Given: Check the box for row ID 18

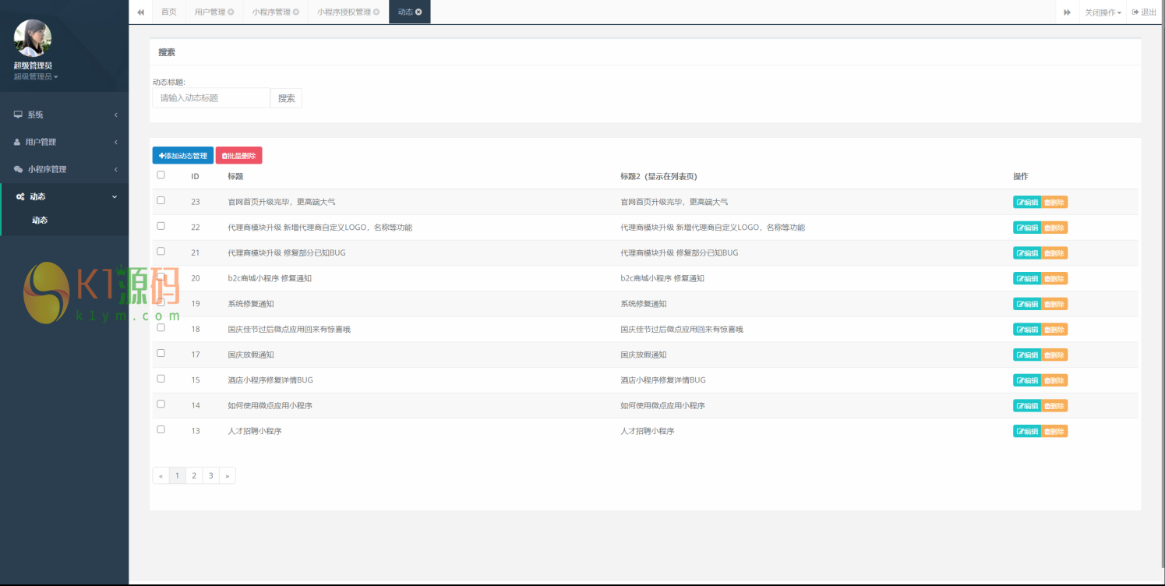Looking at the screenshot, I should click(x=161, y=328).
